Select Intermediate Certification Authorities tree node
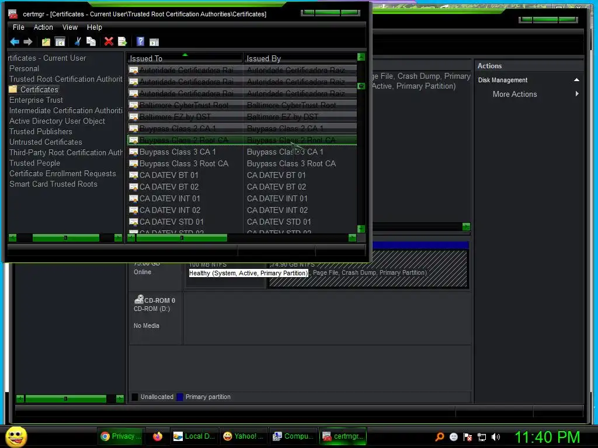The width and height of the screenshot is (598, 448). pos(65,110)
